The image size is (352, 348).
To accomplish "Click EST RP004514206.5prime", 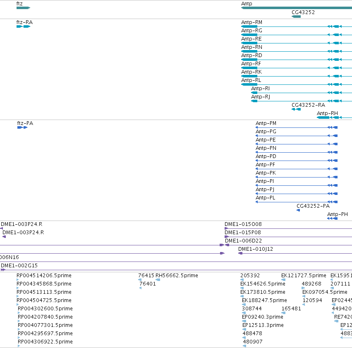I will pos(44,276).
